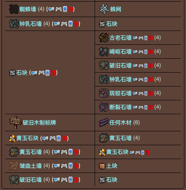
Task: Click the 斑驳石墙 wall icon
Action: [104, 93]
